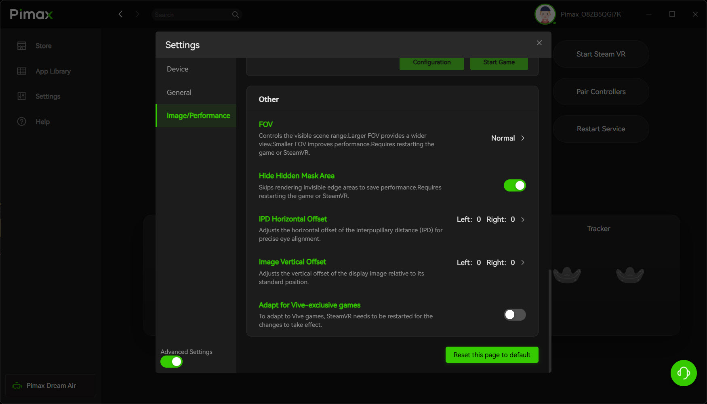Click the green support headset icon
707x404 pixels.
[684, 373]
